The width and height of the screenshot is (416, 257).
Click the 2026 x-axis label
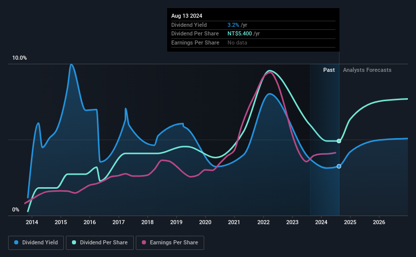379,222
